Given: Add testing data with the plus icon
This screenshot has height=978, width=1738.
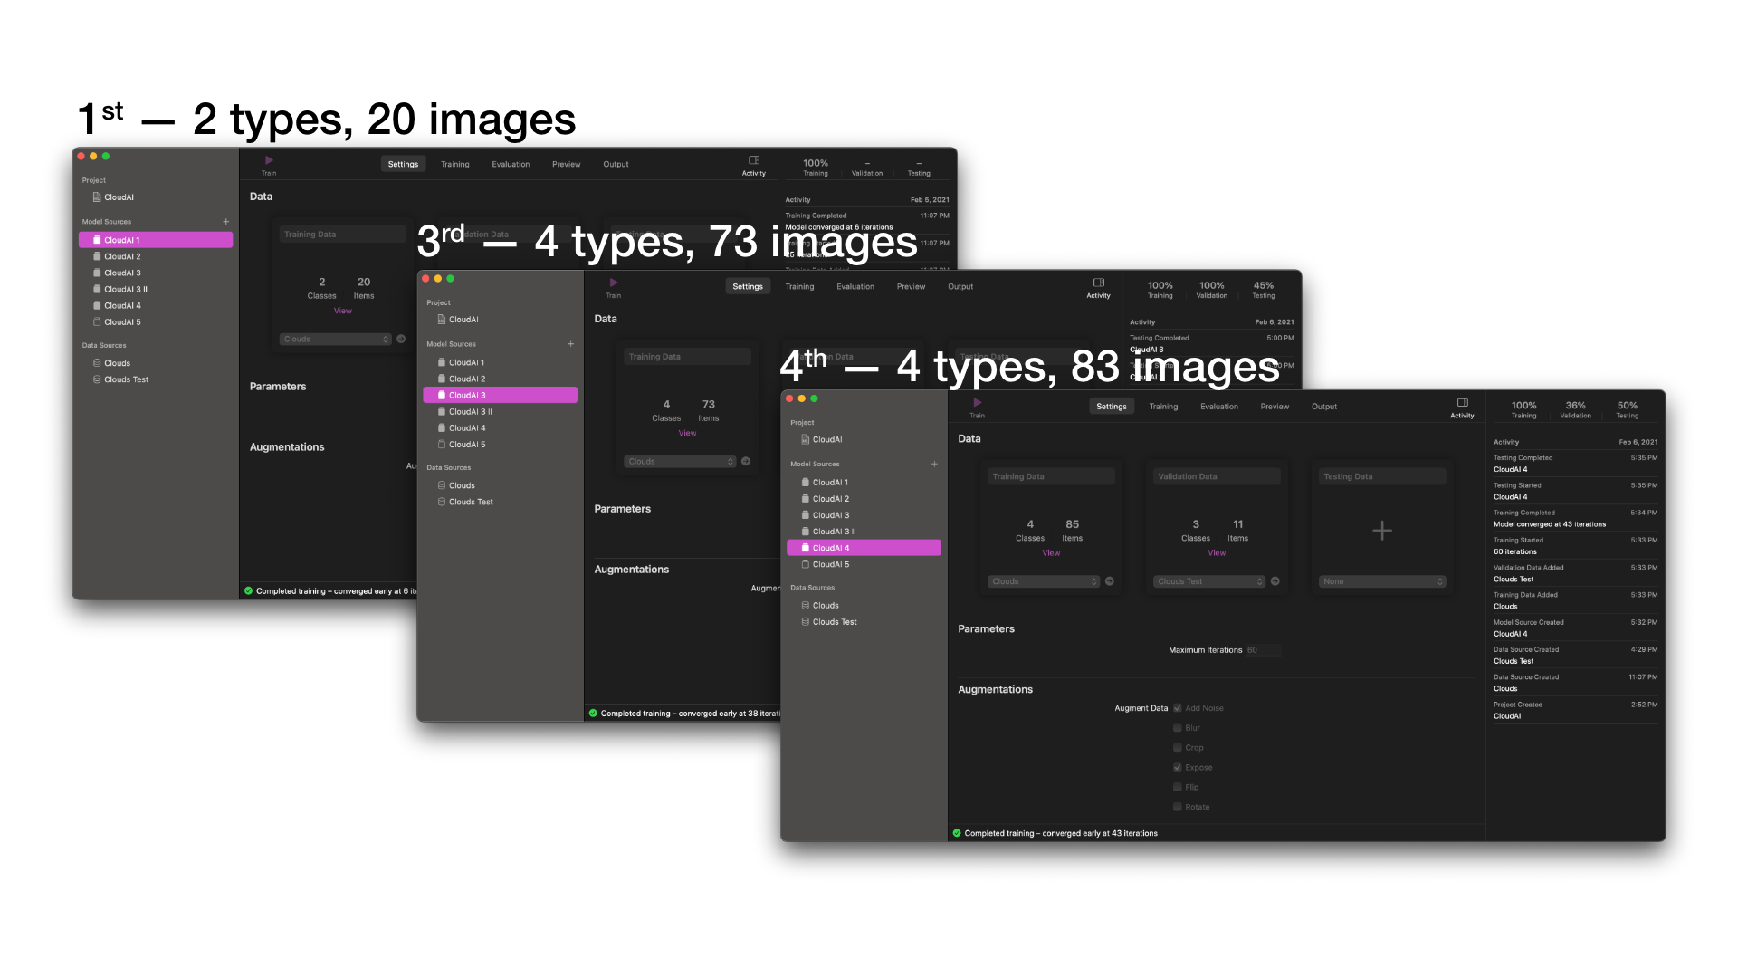Looking at the screenshot, I should click(1381, 531).
